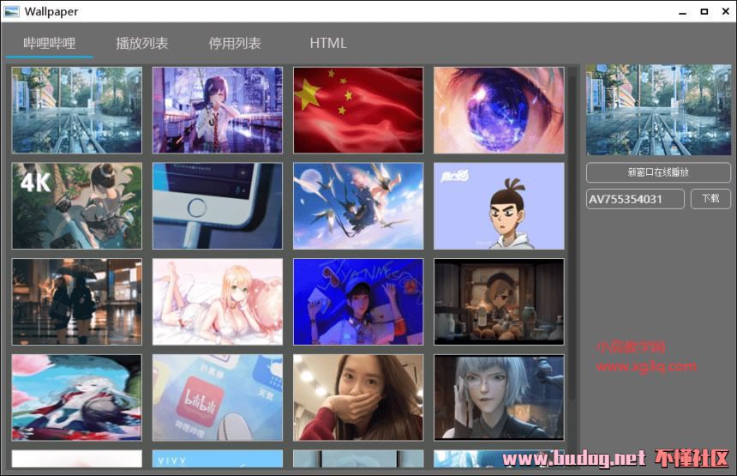Switch to the HTML tab
Viewport: 737px width, 476px height.
tap(328, 43)
